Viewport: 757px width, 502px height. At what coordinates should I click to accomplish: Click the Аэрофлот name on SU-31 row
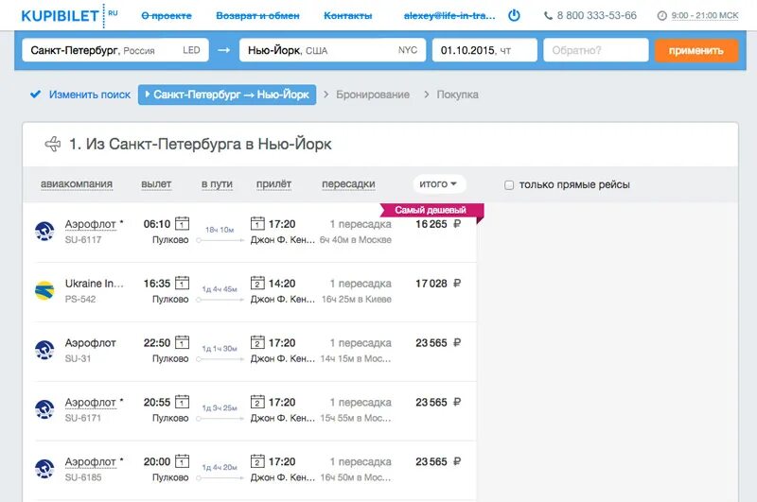(x=90, y=343)
